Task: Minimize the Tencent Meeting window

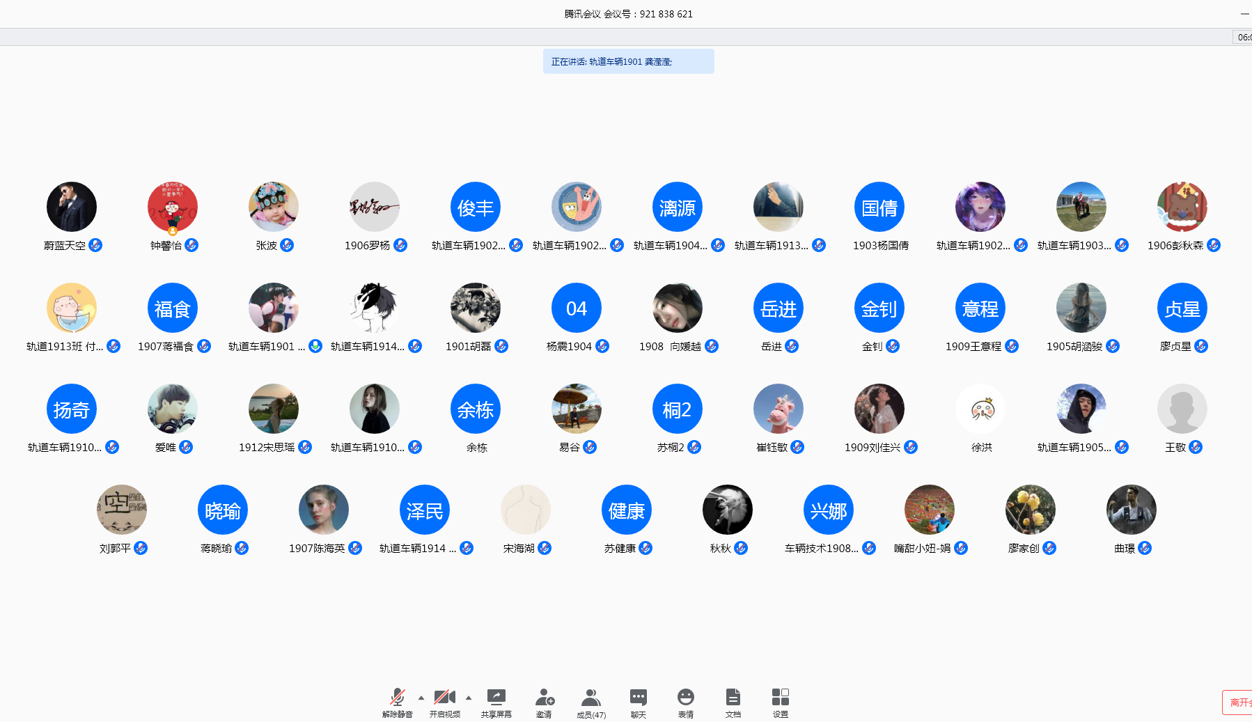Action: [1244, 14]
